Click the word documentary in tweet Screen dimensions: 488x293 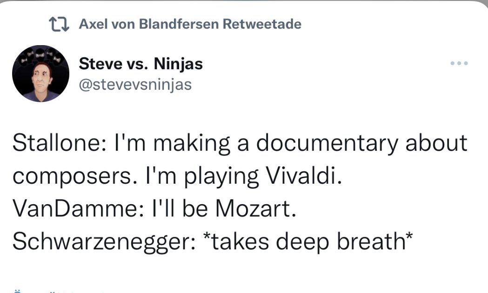pos(327,143)
